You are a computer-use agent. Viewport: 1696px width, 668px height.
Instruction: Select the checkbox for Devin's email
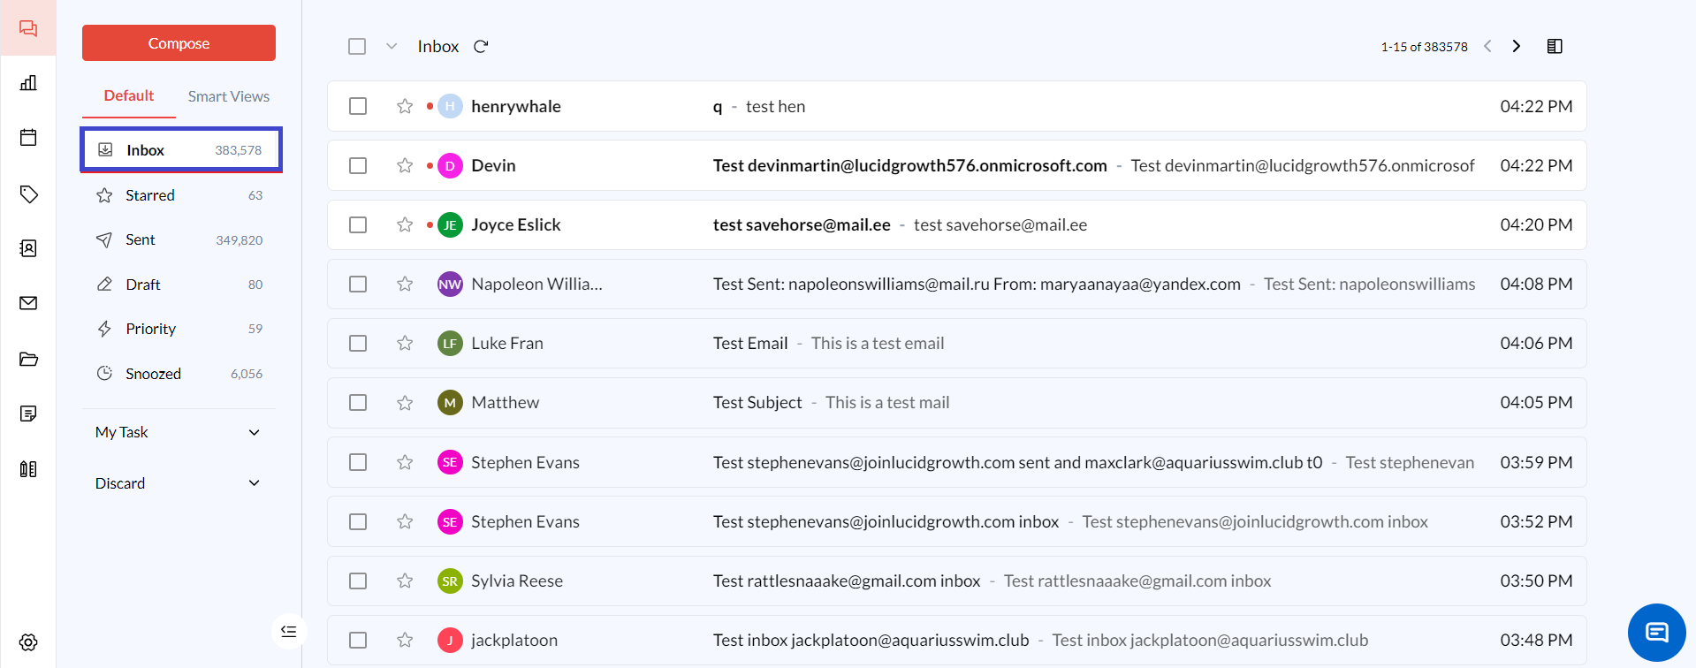[x=358, y=166]
